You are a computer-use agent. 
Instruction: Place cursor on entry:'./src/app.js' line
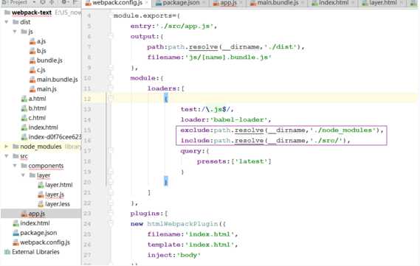pyautogui.click(x=173, y=27)
